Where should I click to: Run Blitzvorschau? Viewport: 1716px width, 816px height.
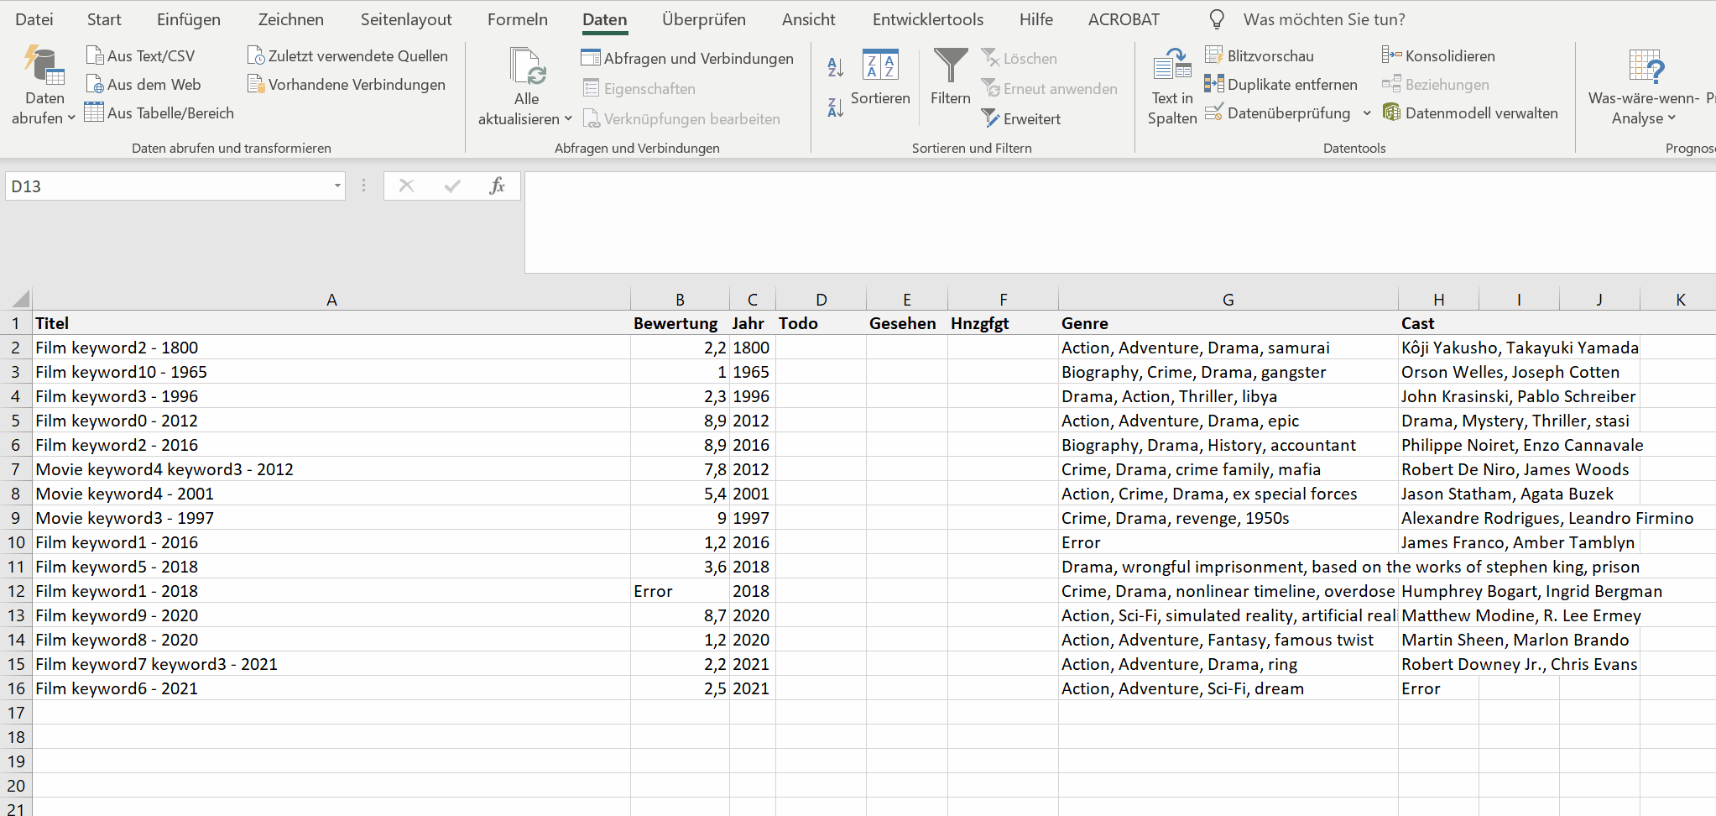(1260, 56)
